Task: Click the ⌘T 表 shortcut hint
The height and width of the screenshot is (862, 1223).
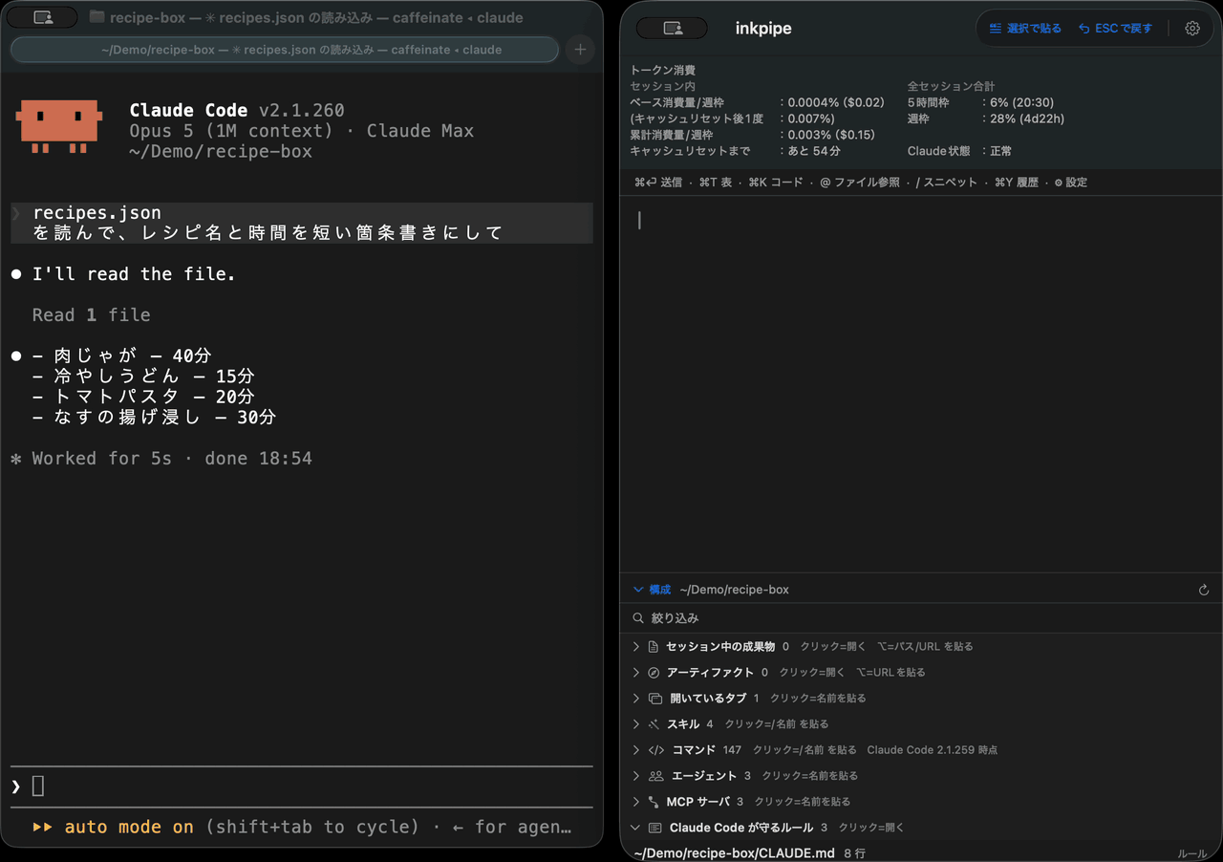Action: 715,183
